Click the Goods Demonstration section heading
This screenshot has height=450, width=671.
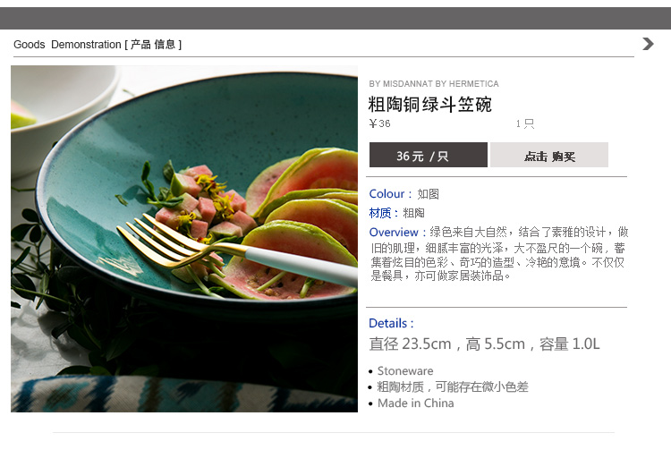98,45
